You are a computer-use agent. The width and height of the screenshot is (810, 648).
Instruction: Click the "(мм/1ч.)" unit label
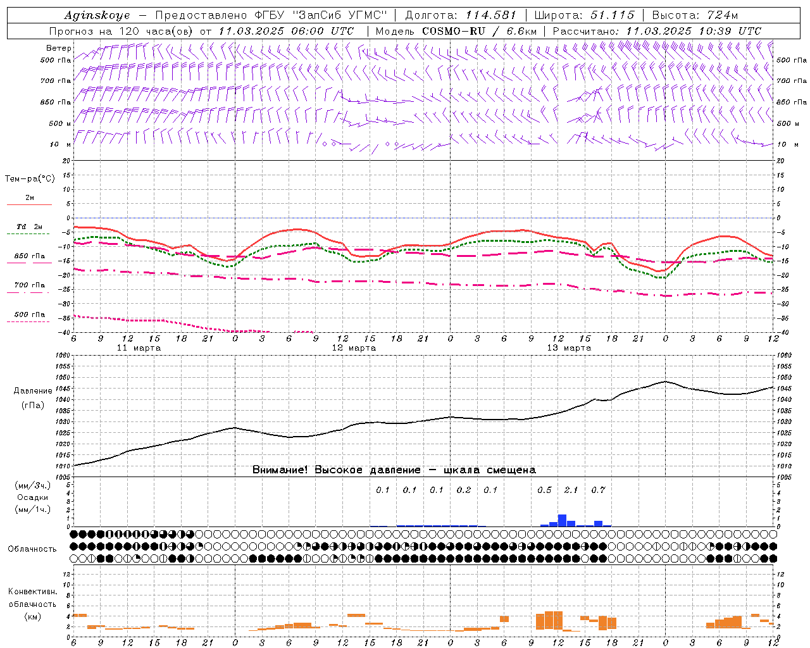(33, 509)
